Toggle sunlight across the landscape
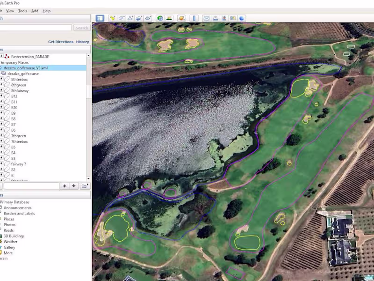This screenshot has height=281, width=374. click(169, 18)
